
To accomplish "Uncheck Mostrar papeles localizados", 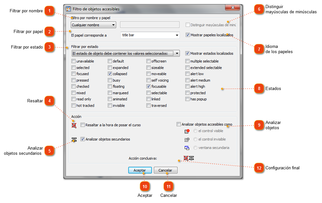I will pos(188,35).
